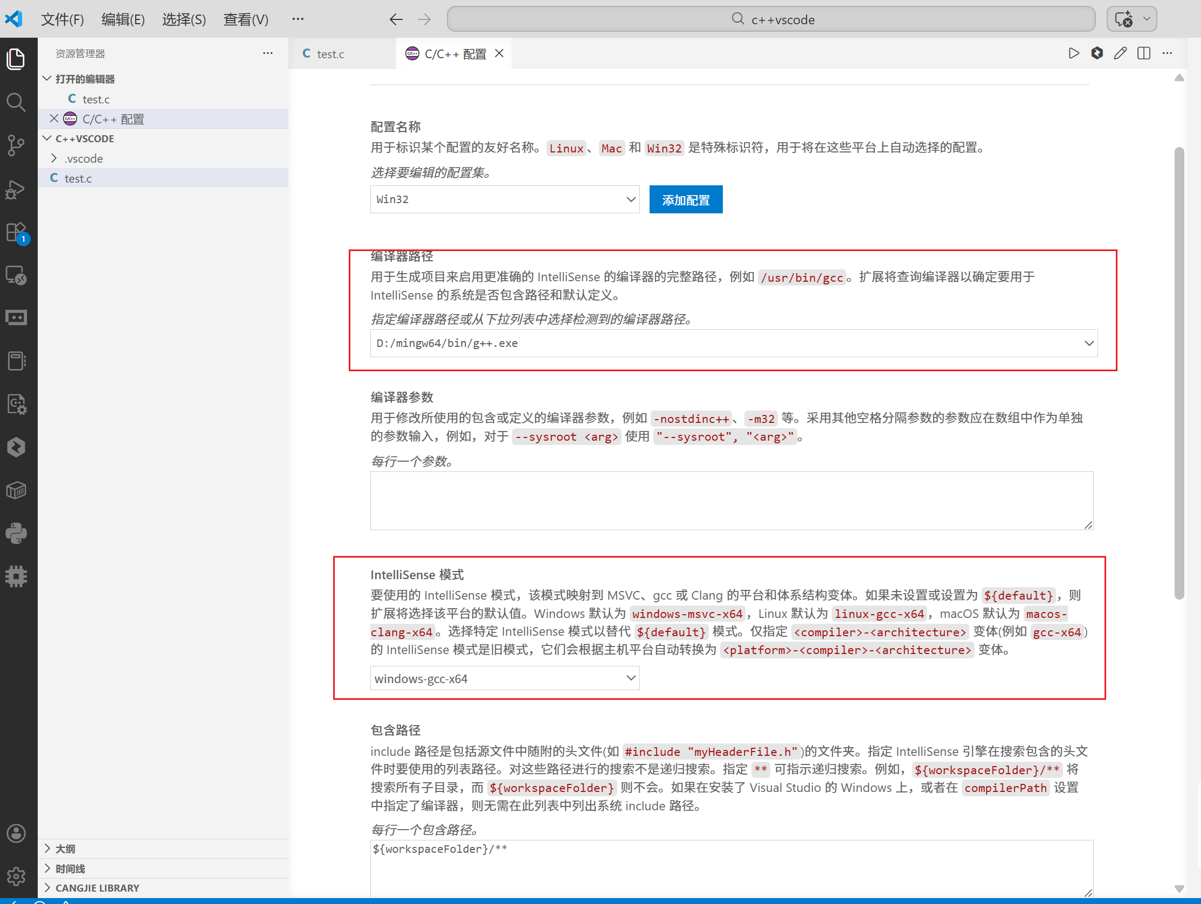The height and width of the screenshot is (904, 1201).
Task: Go back with the left arrow
Action: [x=396, y=19]
